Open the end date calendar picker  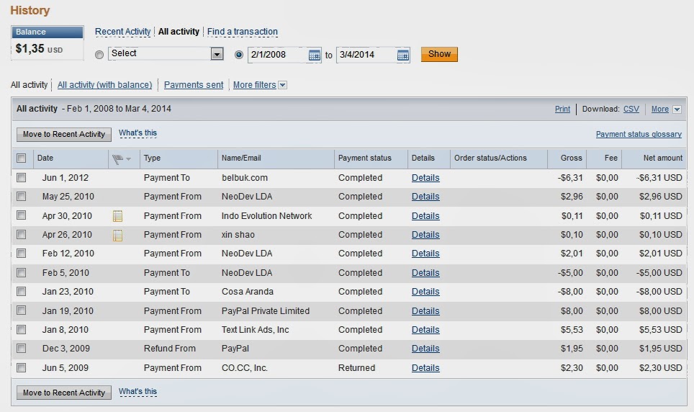coord(403,55)
